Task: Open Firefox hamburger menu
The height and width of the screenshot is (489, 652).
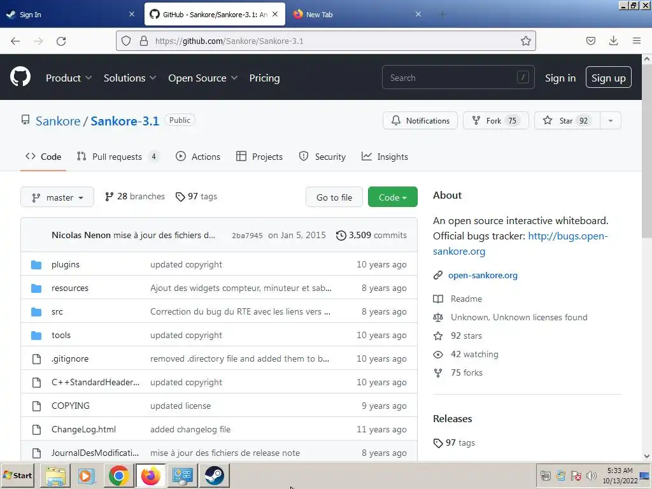Action: click(637, 41)
